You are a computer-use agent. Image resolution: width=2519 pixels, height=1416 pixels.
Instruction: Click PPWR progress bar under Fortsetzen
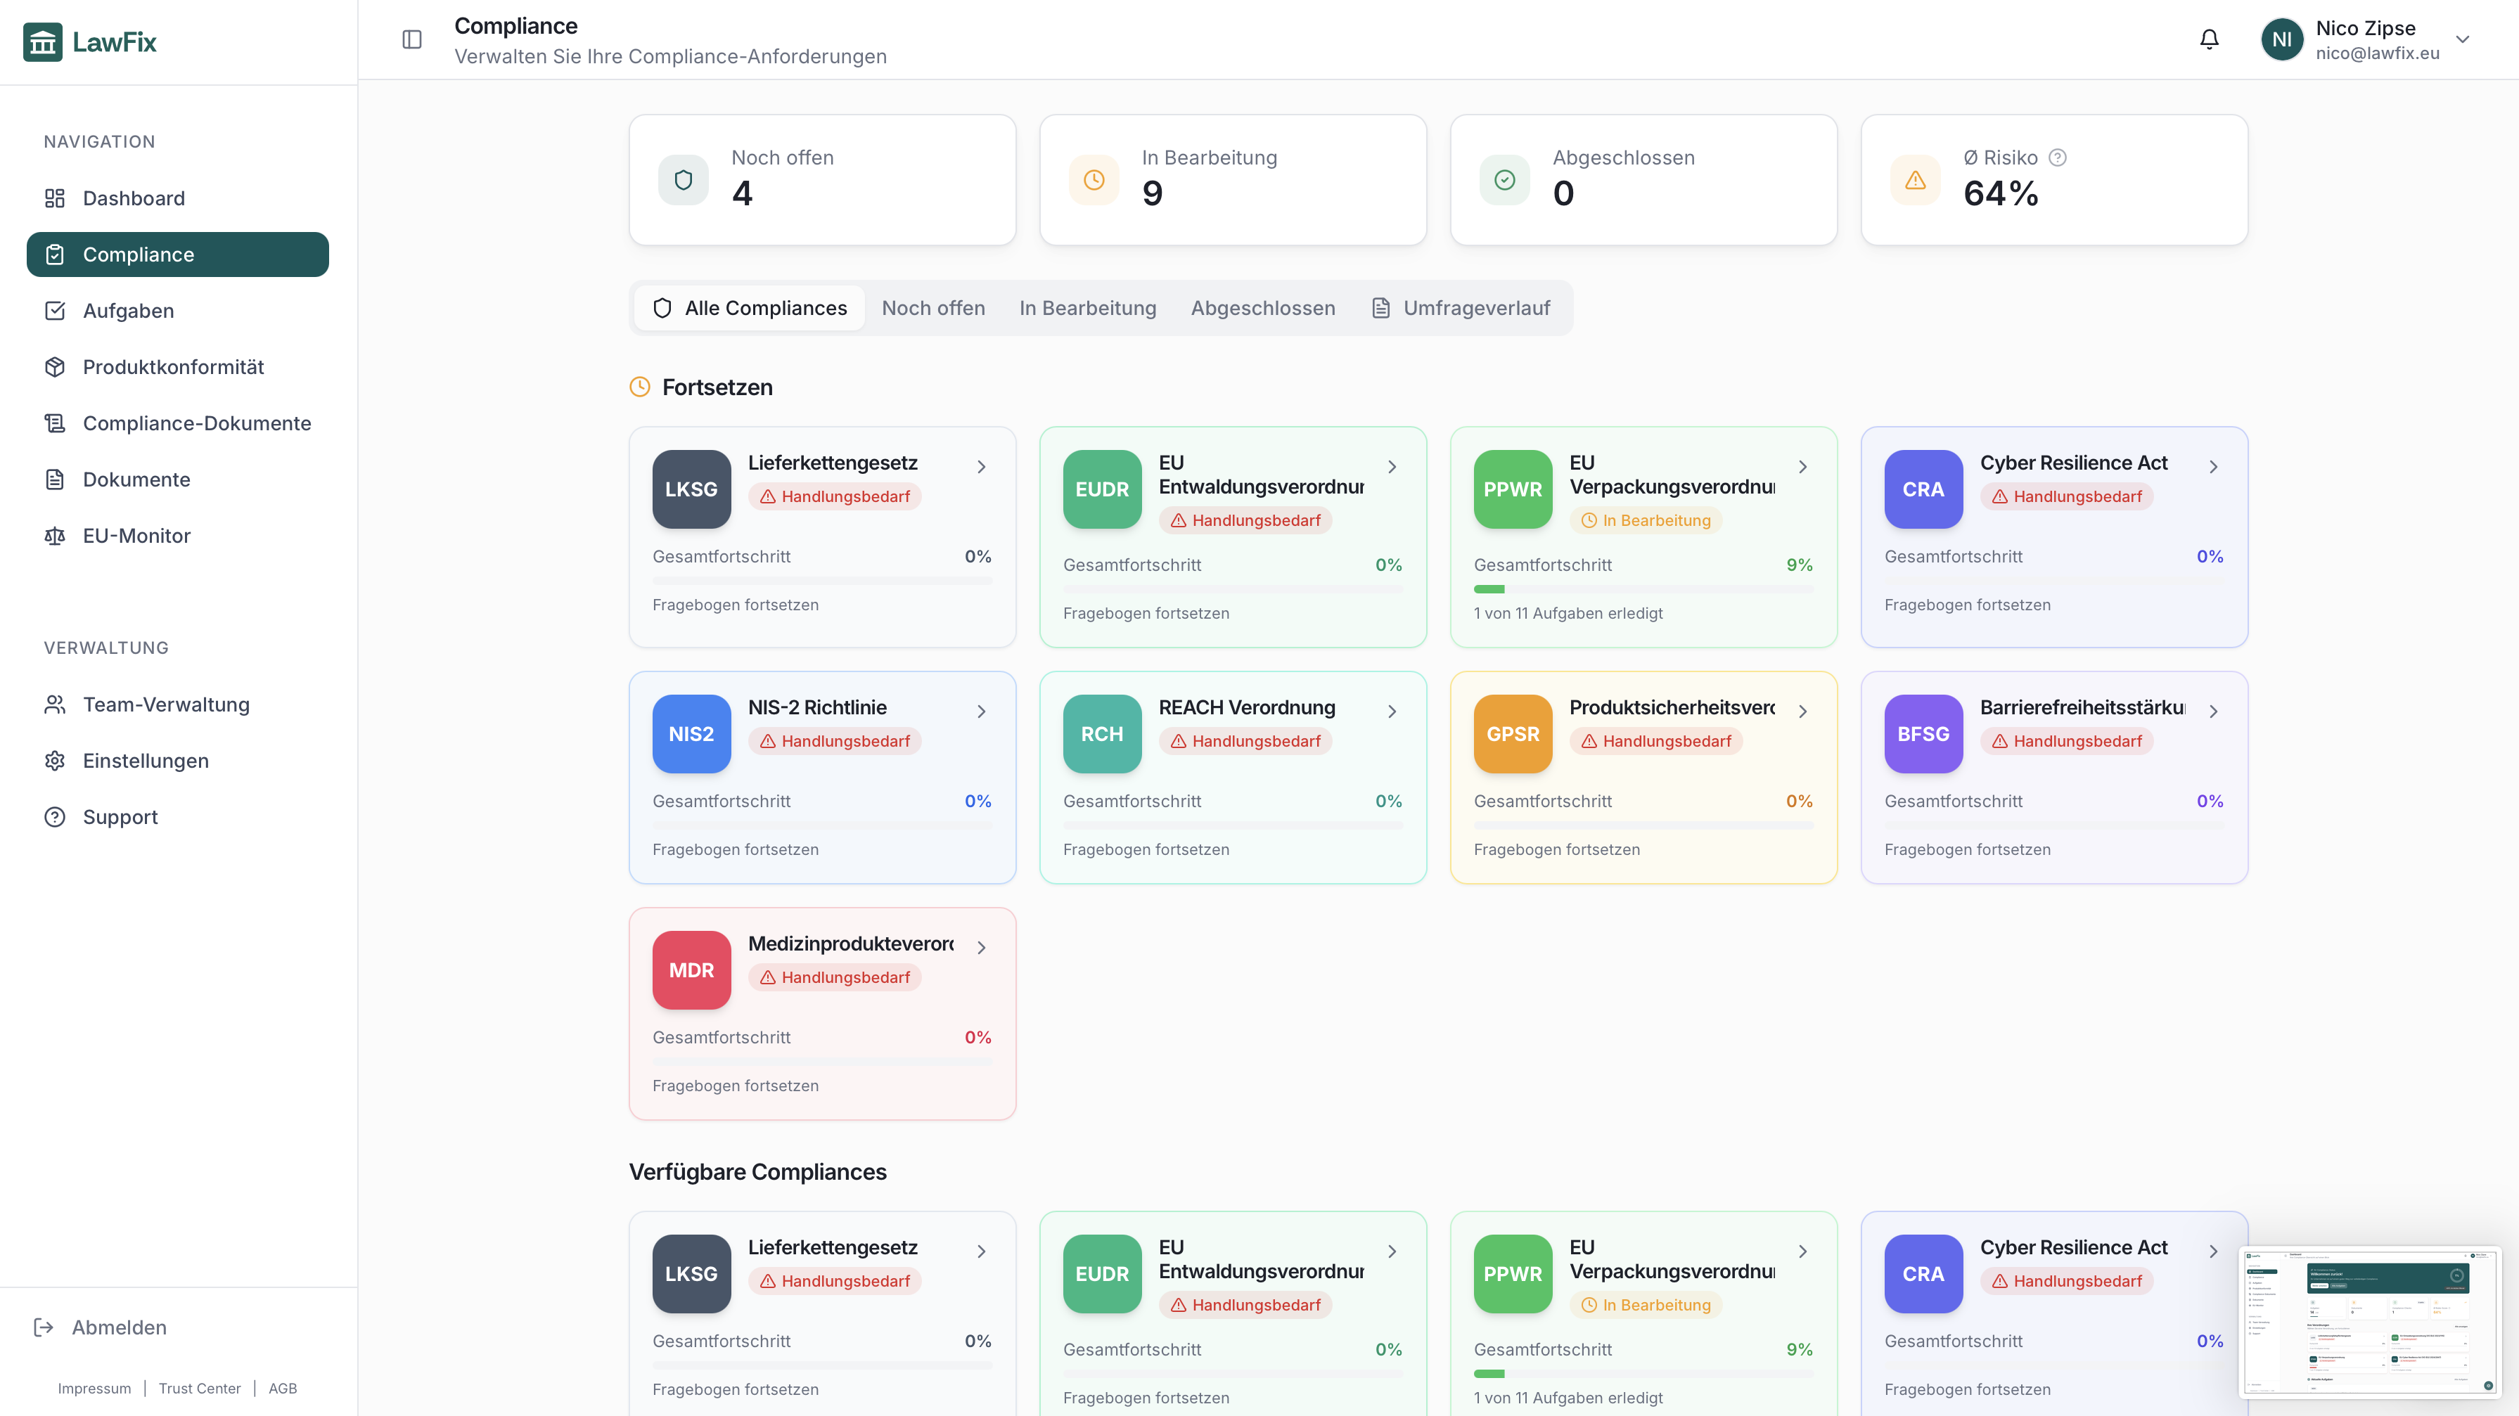click(1643, 588)
